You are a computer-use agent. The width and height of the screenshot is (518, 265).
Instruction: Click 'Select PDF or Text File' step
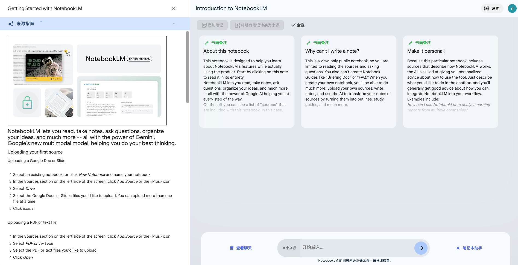[33, 243]
